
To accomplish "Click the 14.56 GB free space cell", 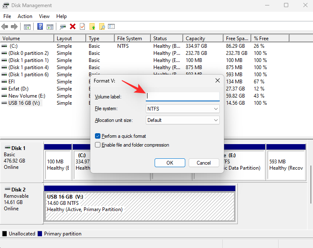I will click(236, 103).
